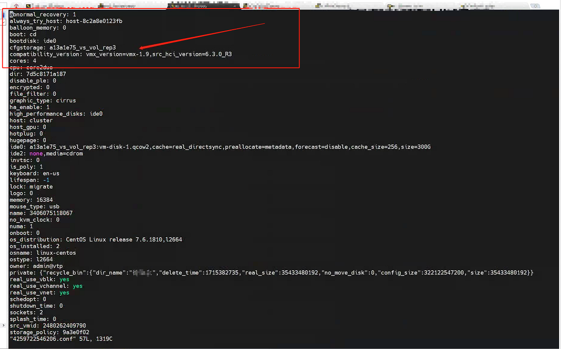Click the 'mouse_type: usb' line
Viewport: 561px width, 349px height.
pyautogui.click(x=35, y=207)
